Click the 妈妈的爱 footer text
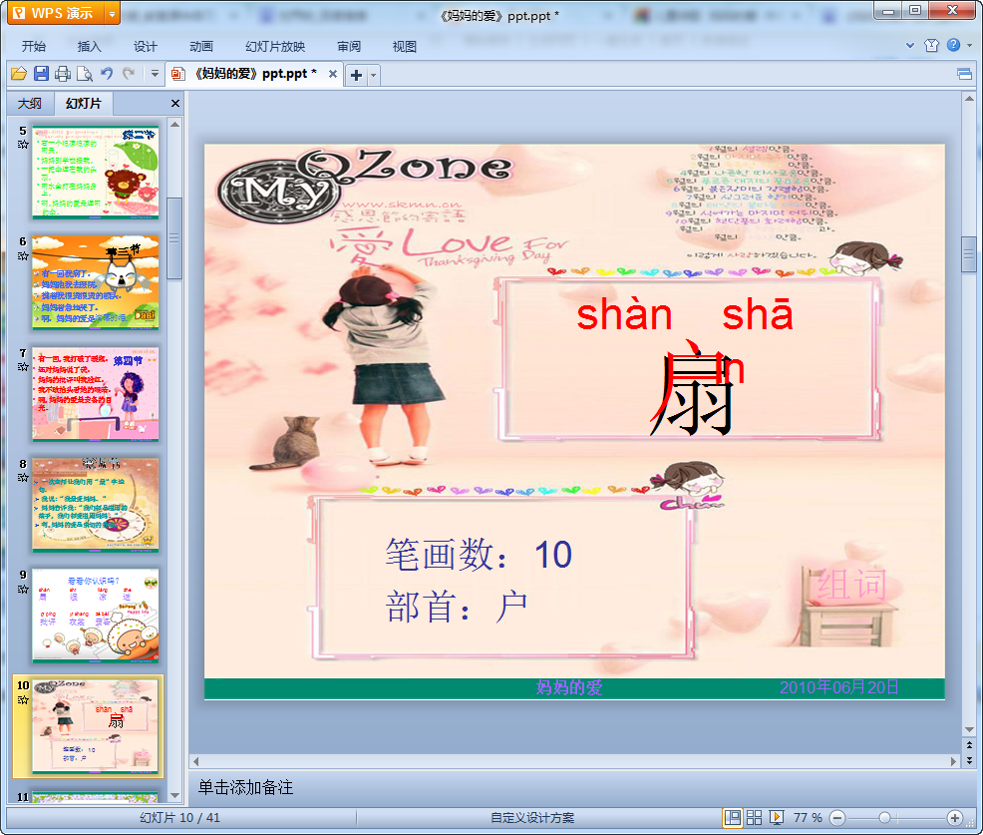The image size is (983, 835). [569, 687]
